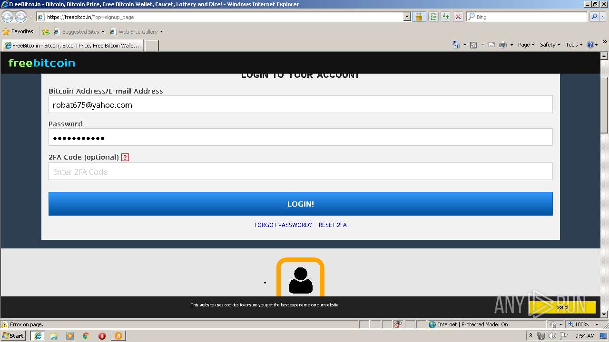
Task: Click the Home icon in command bar
Action: pyautogui.click(x=456, y=45)
